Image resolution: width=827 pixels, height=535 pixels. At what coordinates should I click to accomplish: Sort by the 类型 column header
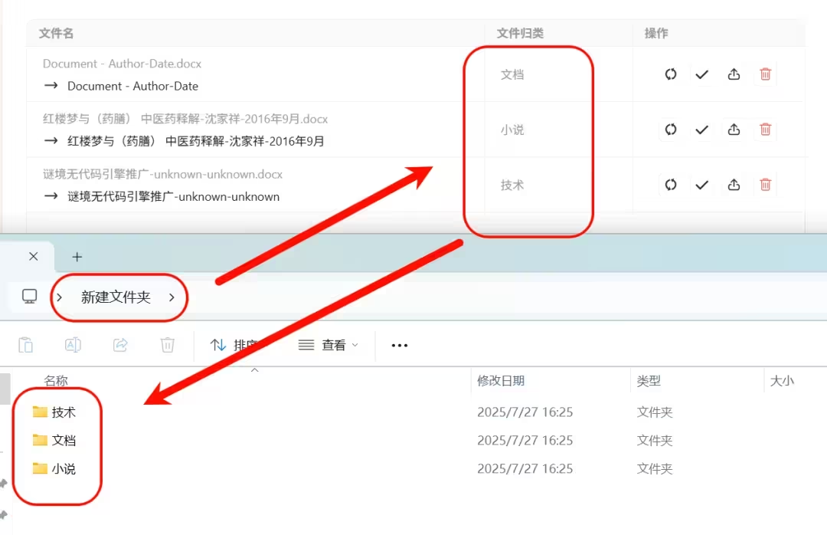tap(649, 381)
